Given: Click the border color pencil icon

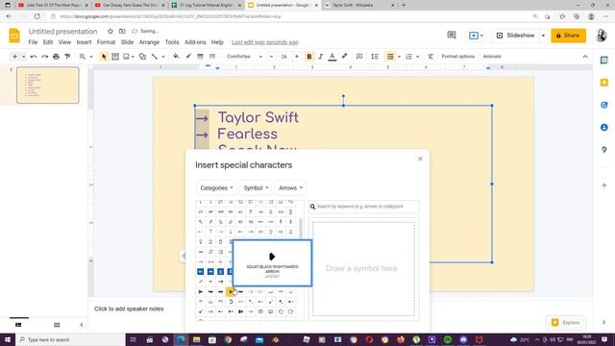Looking at the screenshot, I should tap(188, 56).
